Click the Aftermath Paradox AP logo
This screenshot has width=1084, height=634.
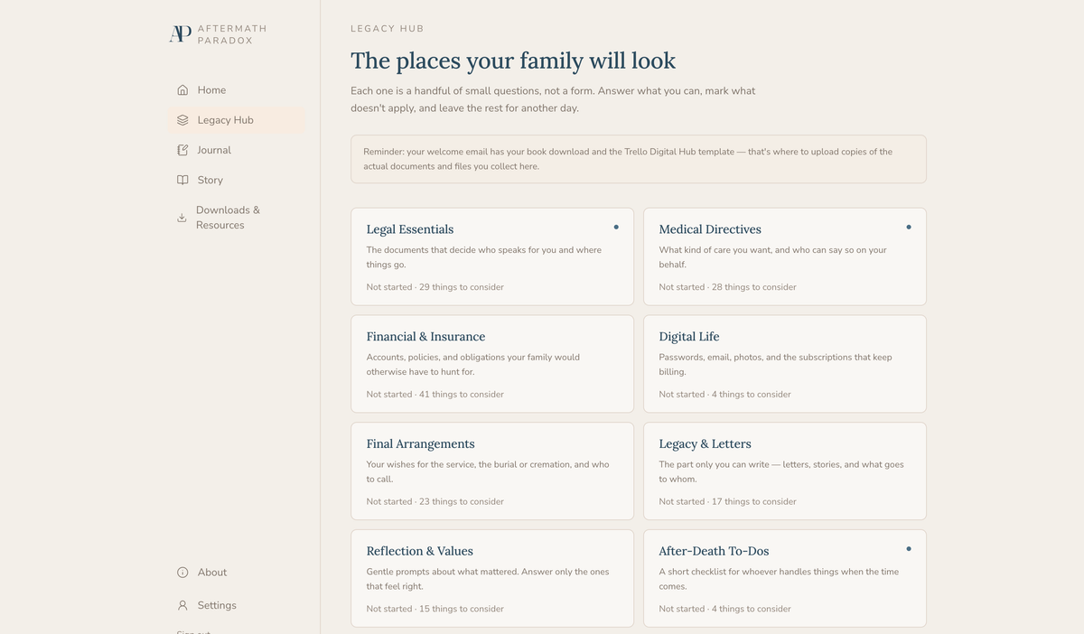(x=181, y=34)
